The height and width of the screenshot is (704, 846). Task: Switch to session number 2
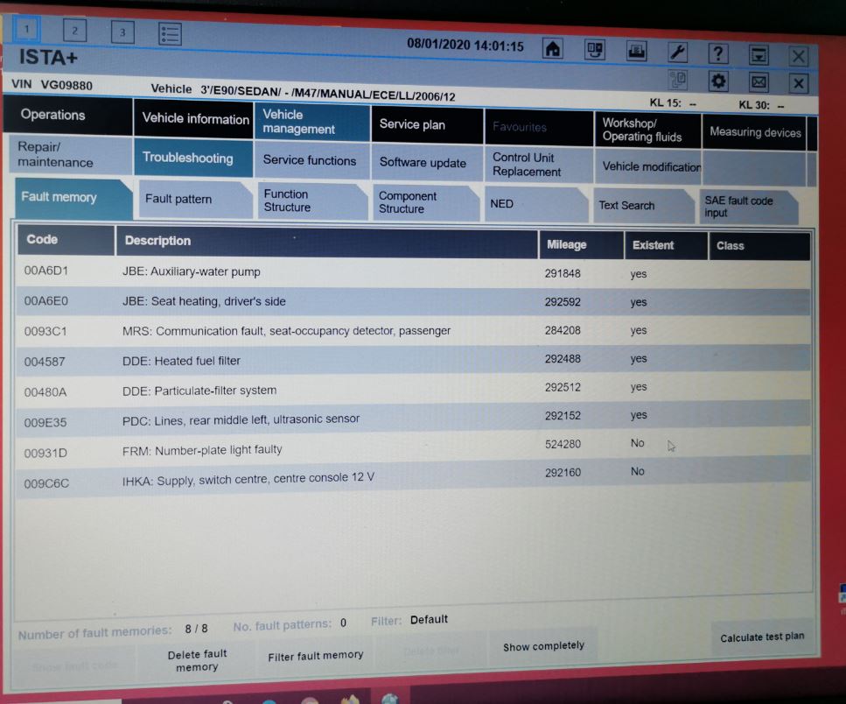tap(74, 32)
